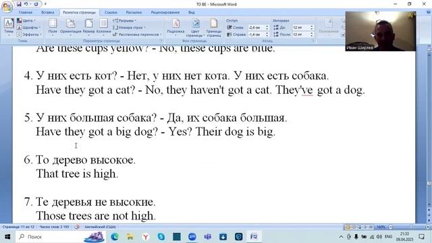
Task: Open the Подложка watermark menu
Action: 175,27
